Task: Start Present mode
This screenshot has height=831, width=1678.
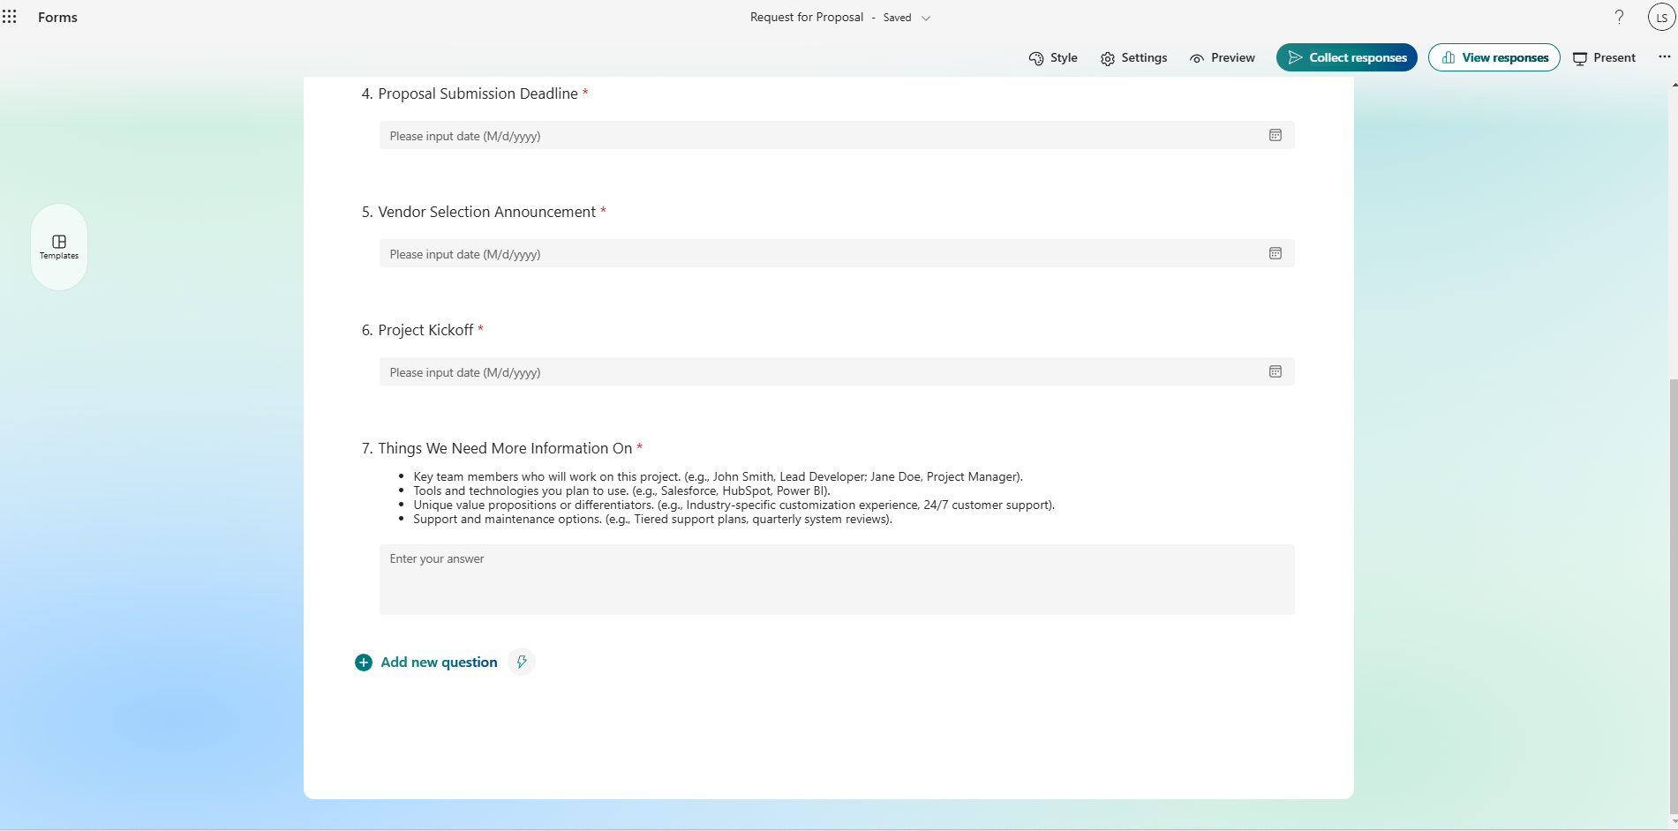Action: [x=1604, y=58]
